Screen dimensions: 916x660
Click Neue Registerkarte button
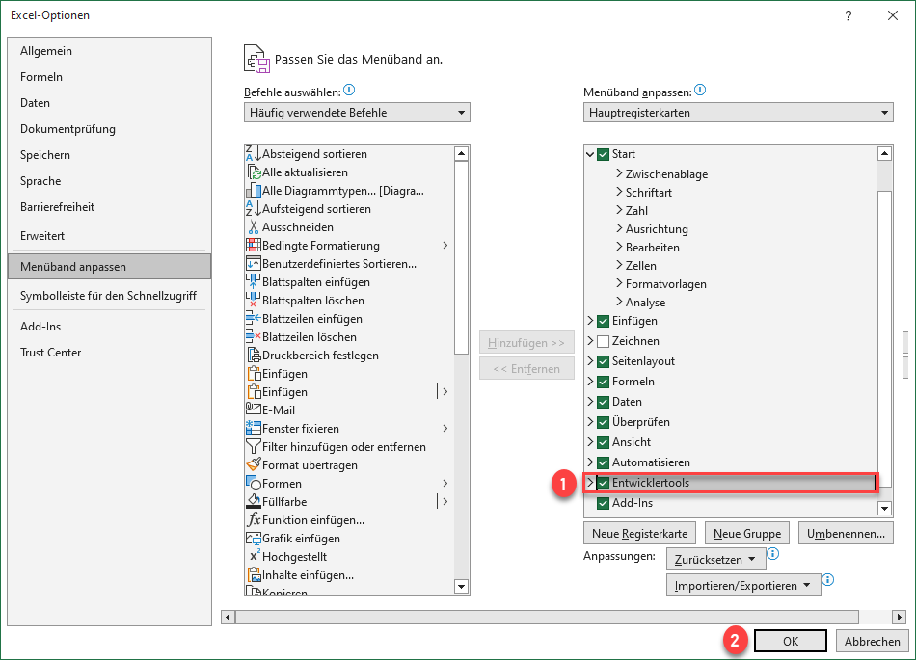639,534
